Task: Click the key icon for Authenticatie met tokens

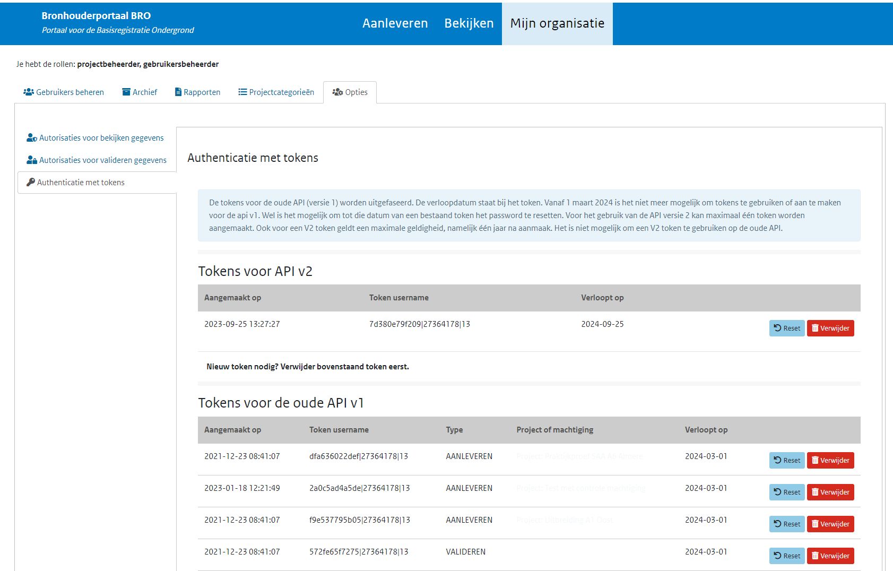Action: (x=31, y=182)
